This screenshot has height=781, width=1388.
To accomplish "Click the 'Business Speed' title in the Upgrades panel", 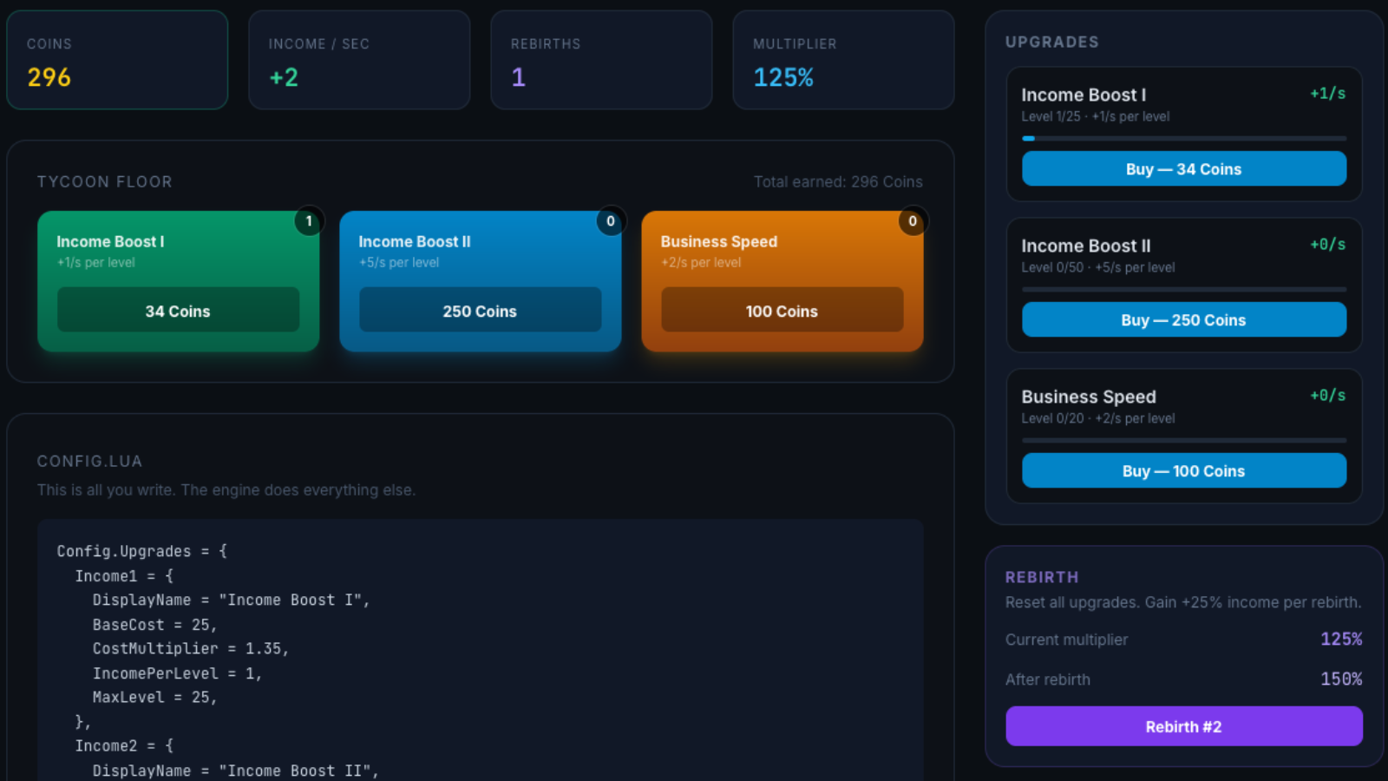I will (1089, 397).
